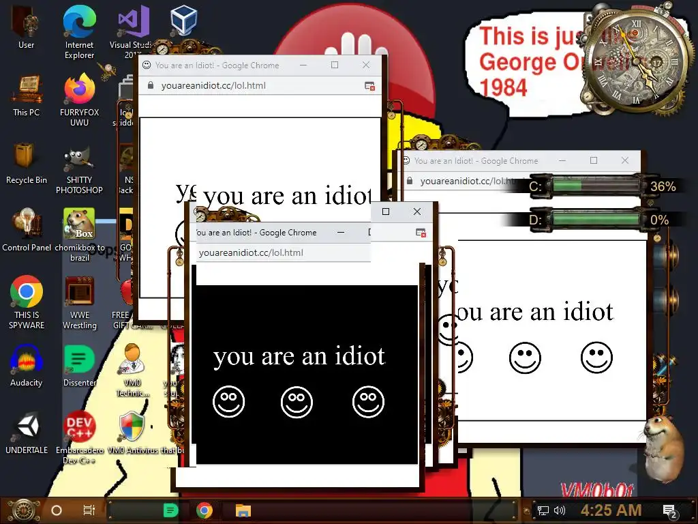The height and width of the screenshot is (524, 698).
Task: Maximize the top-left Chrome window
Action: click(335, 65)
